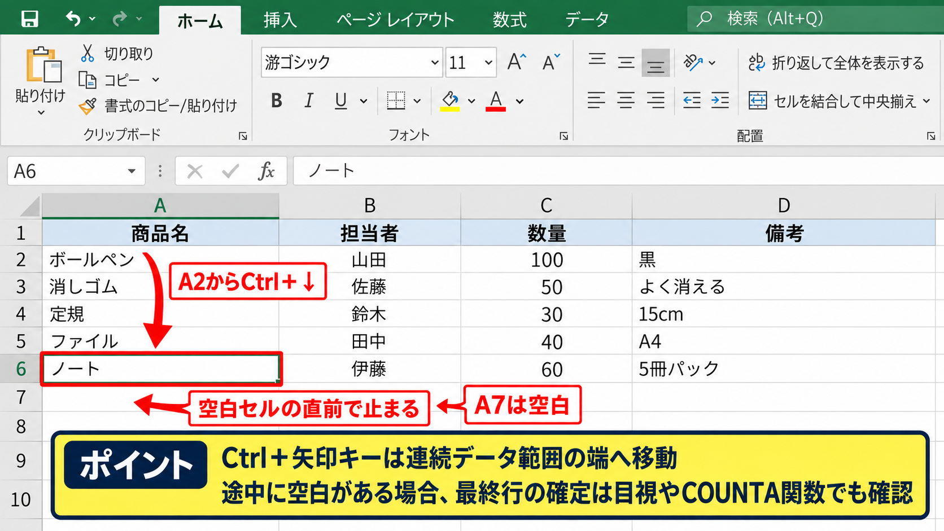Click the 検索 (Alt+Q) search box
Image resolution: width=944 pixels, height=531 pixels.
coord(815,19)
